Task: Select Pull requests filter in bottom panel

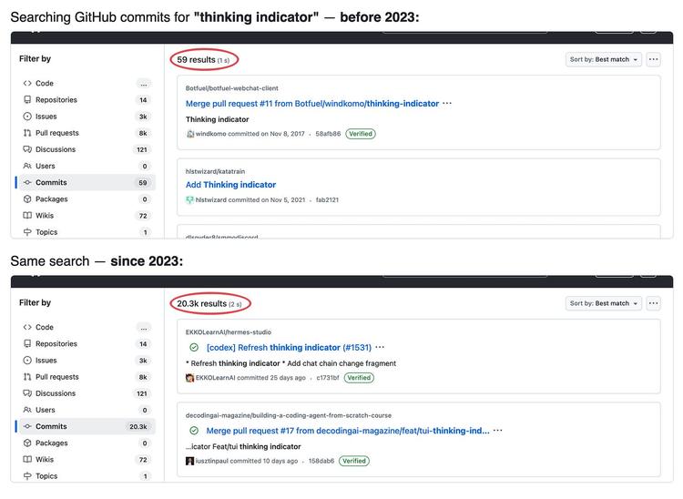Action: [x=86, y=377]
